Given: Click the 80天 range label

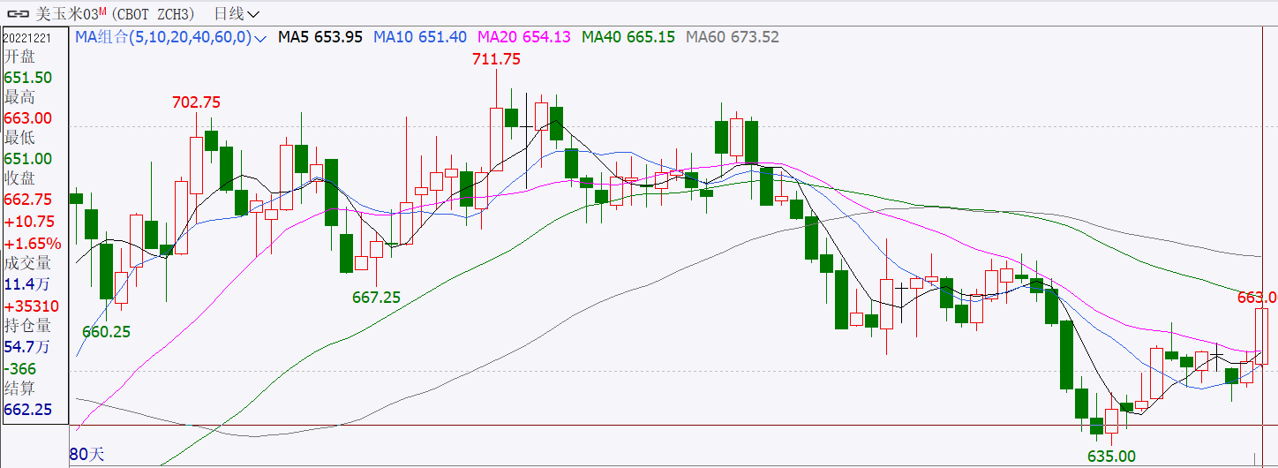Looking at the screenshot, I should pyautogui.click(x=87, y=455).
